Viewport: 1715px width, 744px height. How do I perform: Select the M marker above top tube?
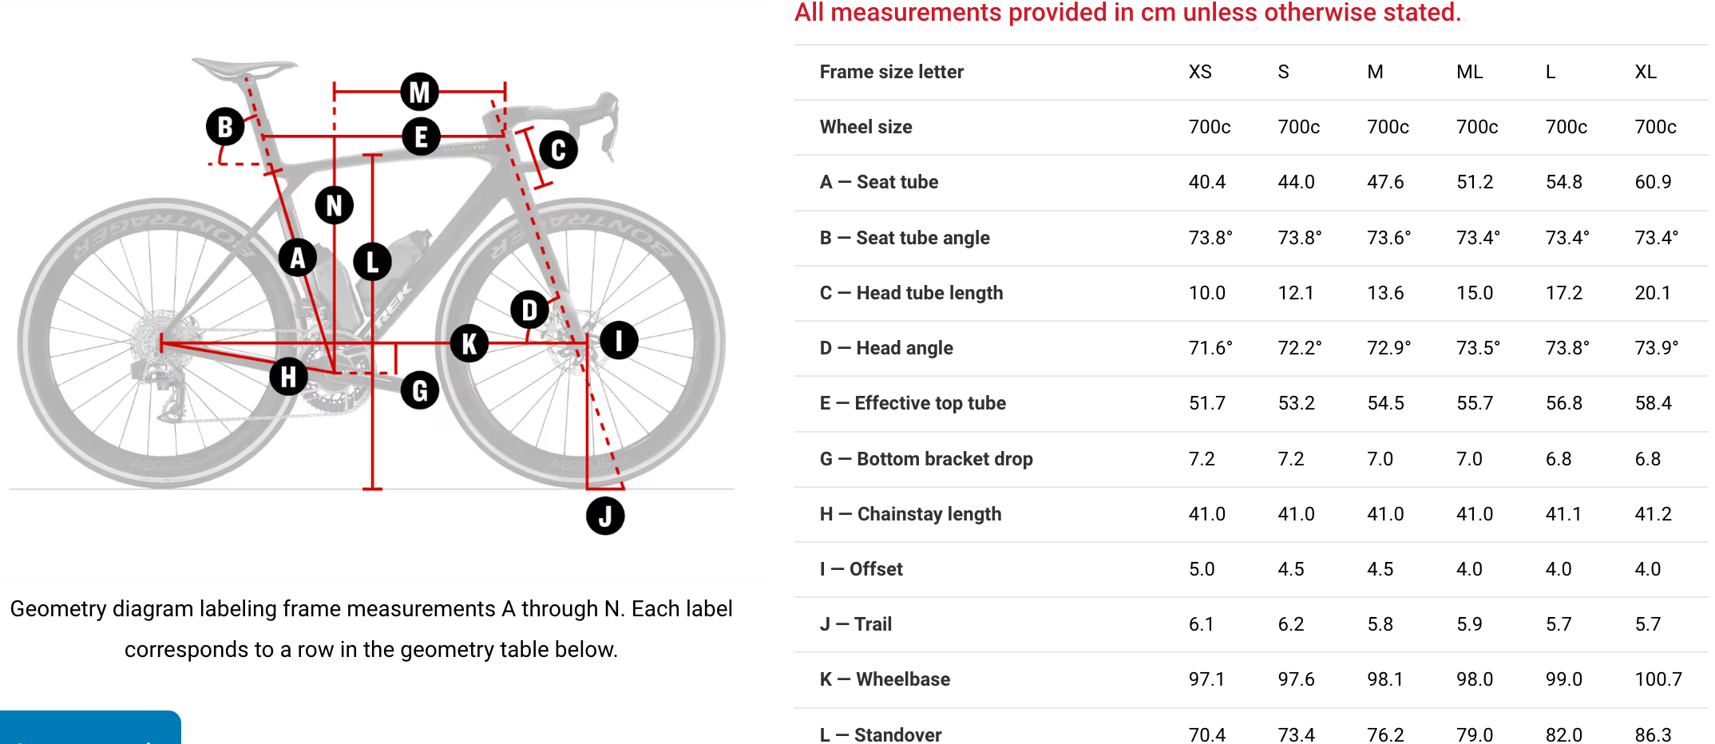(420, 93)
